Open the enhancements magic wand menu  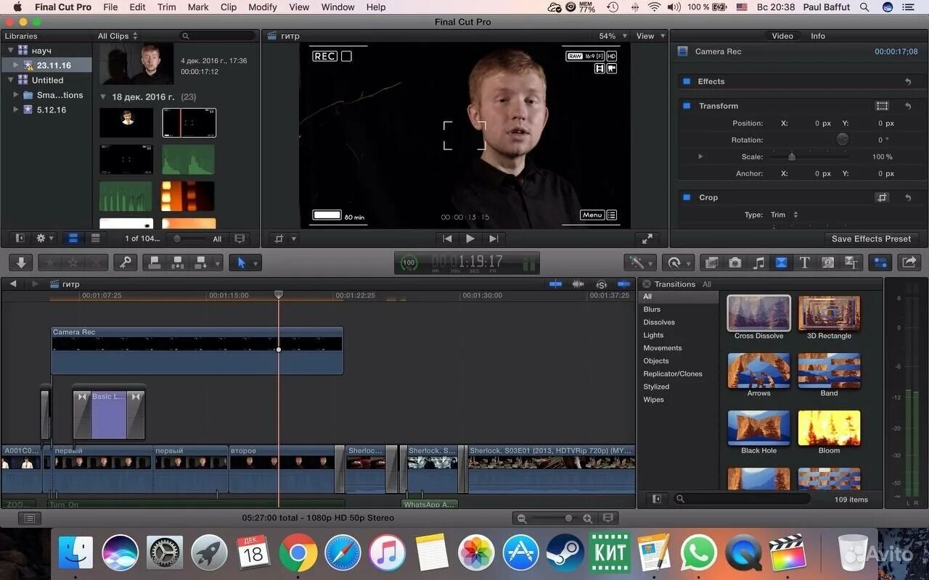(x=640, y=262)
